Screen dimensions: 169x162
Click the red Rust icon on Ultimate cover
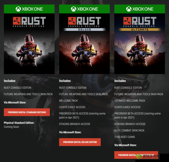(127, 21)
